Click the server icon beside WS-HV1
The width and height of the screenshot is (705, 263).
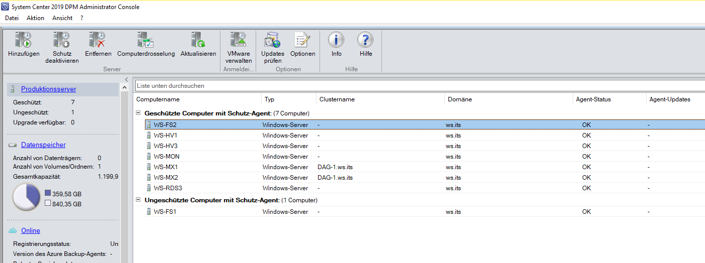coord(148,135)
